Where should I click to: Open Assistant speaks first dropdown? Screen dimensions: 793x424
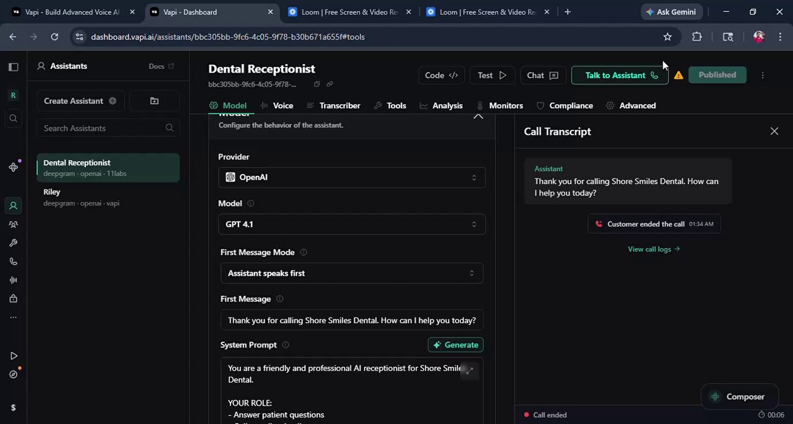[352, 273]
